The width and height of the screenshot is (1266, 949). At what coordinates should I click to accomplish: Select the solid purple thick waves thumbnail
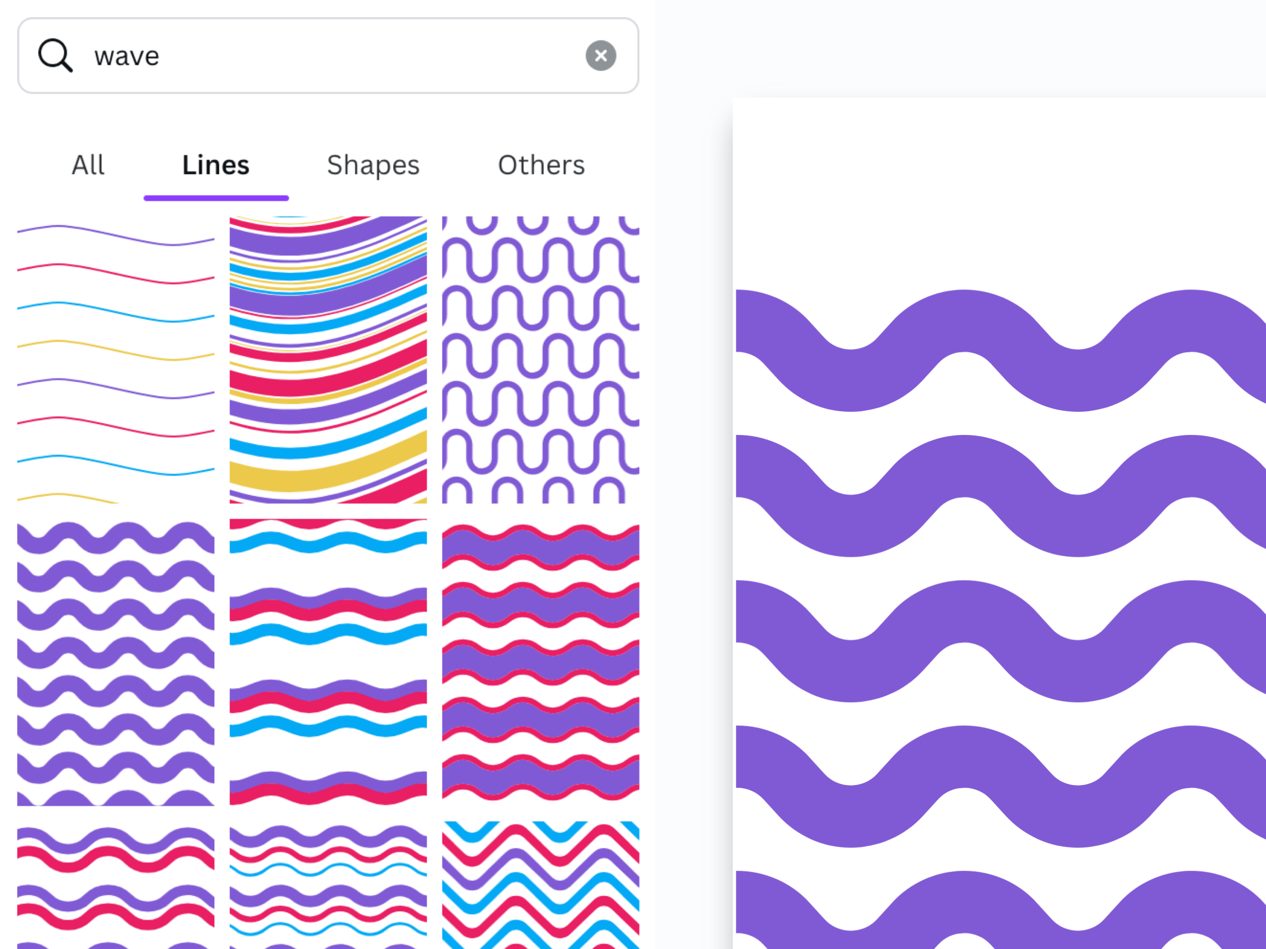click(x=116, y=662)
